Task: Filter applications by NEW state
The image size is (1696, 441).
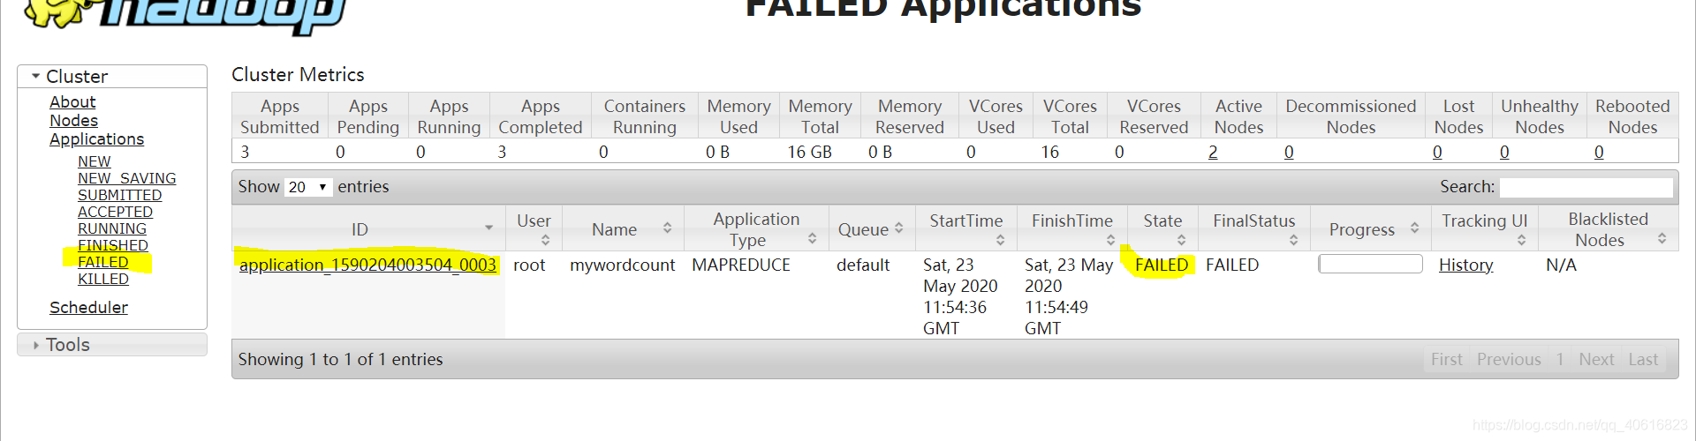Action: point(94,162)
